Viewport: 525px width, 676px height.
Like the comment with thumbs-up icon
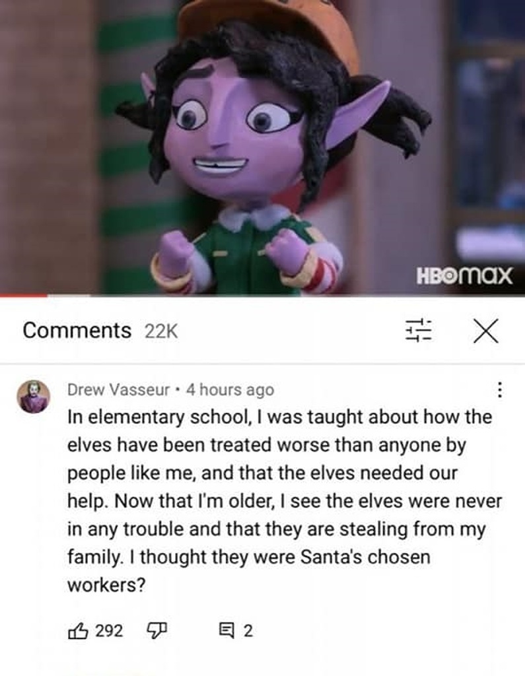pos(78,630)
